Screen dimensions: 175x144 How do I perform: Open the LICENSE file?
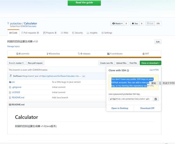(16, 92)
